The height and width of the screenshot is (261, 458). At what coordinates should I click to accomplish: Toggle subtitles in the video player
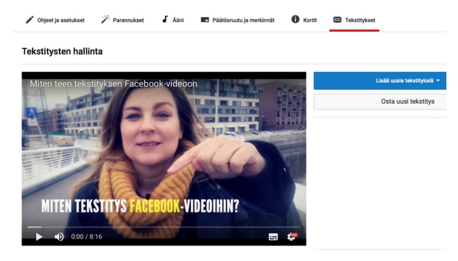[273, 236]
